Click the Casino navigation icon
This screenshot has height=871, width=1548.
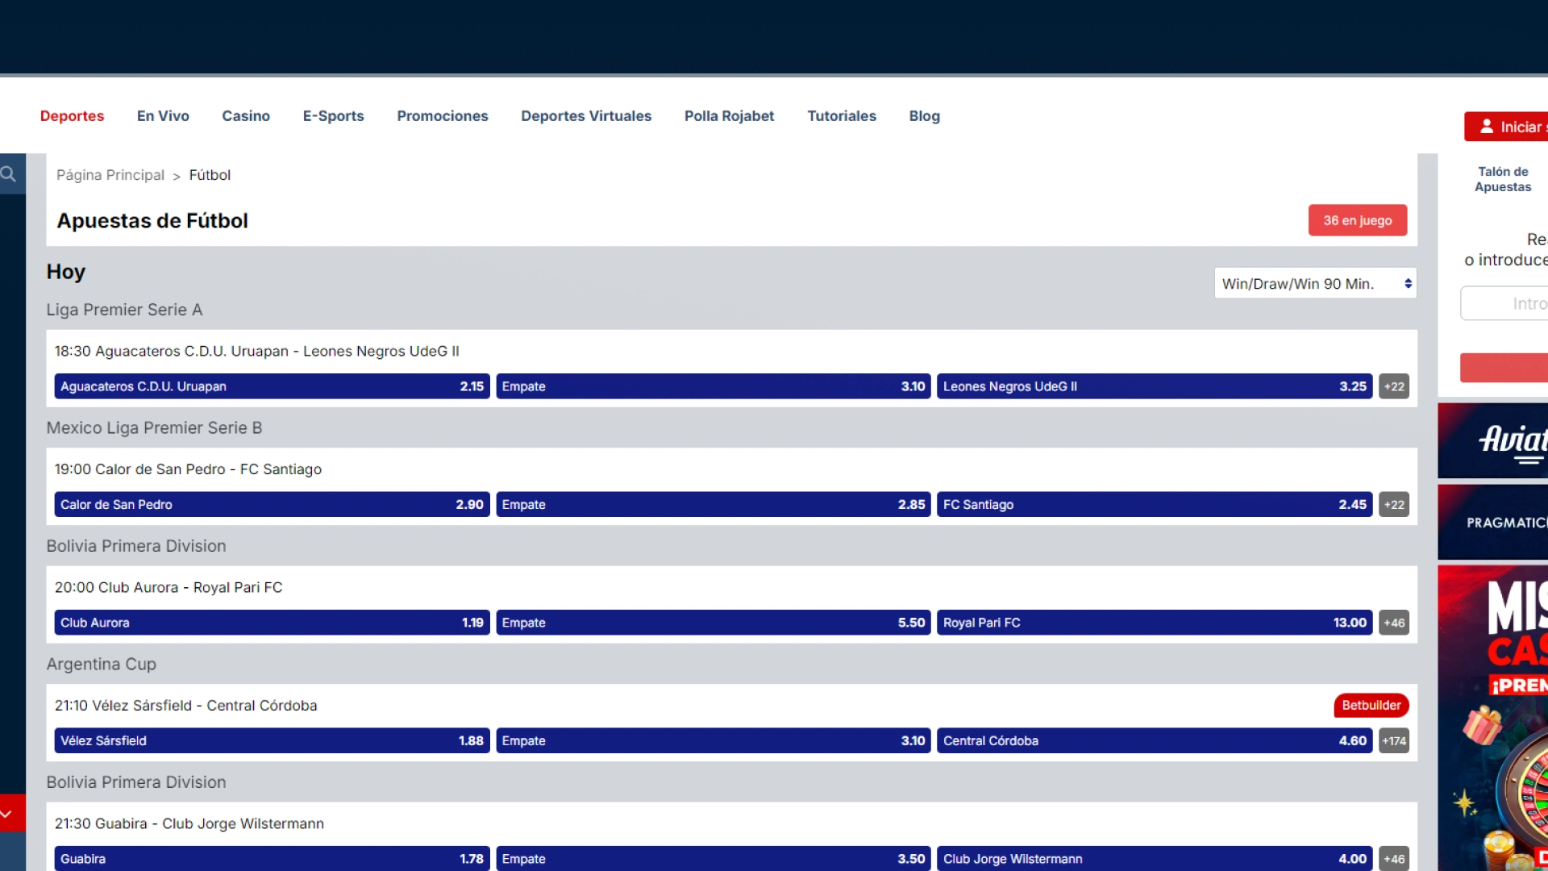pos(246,116)
